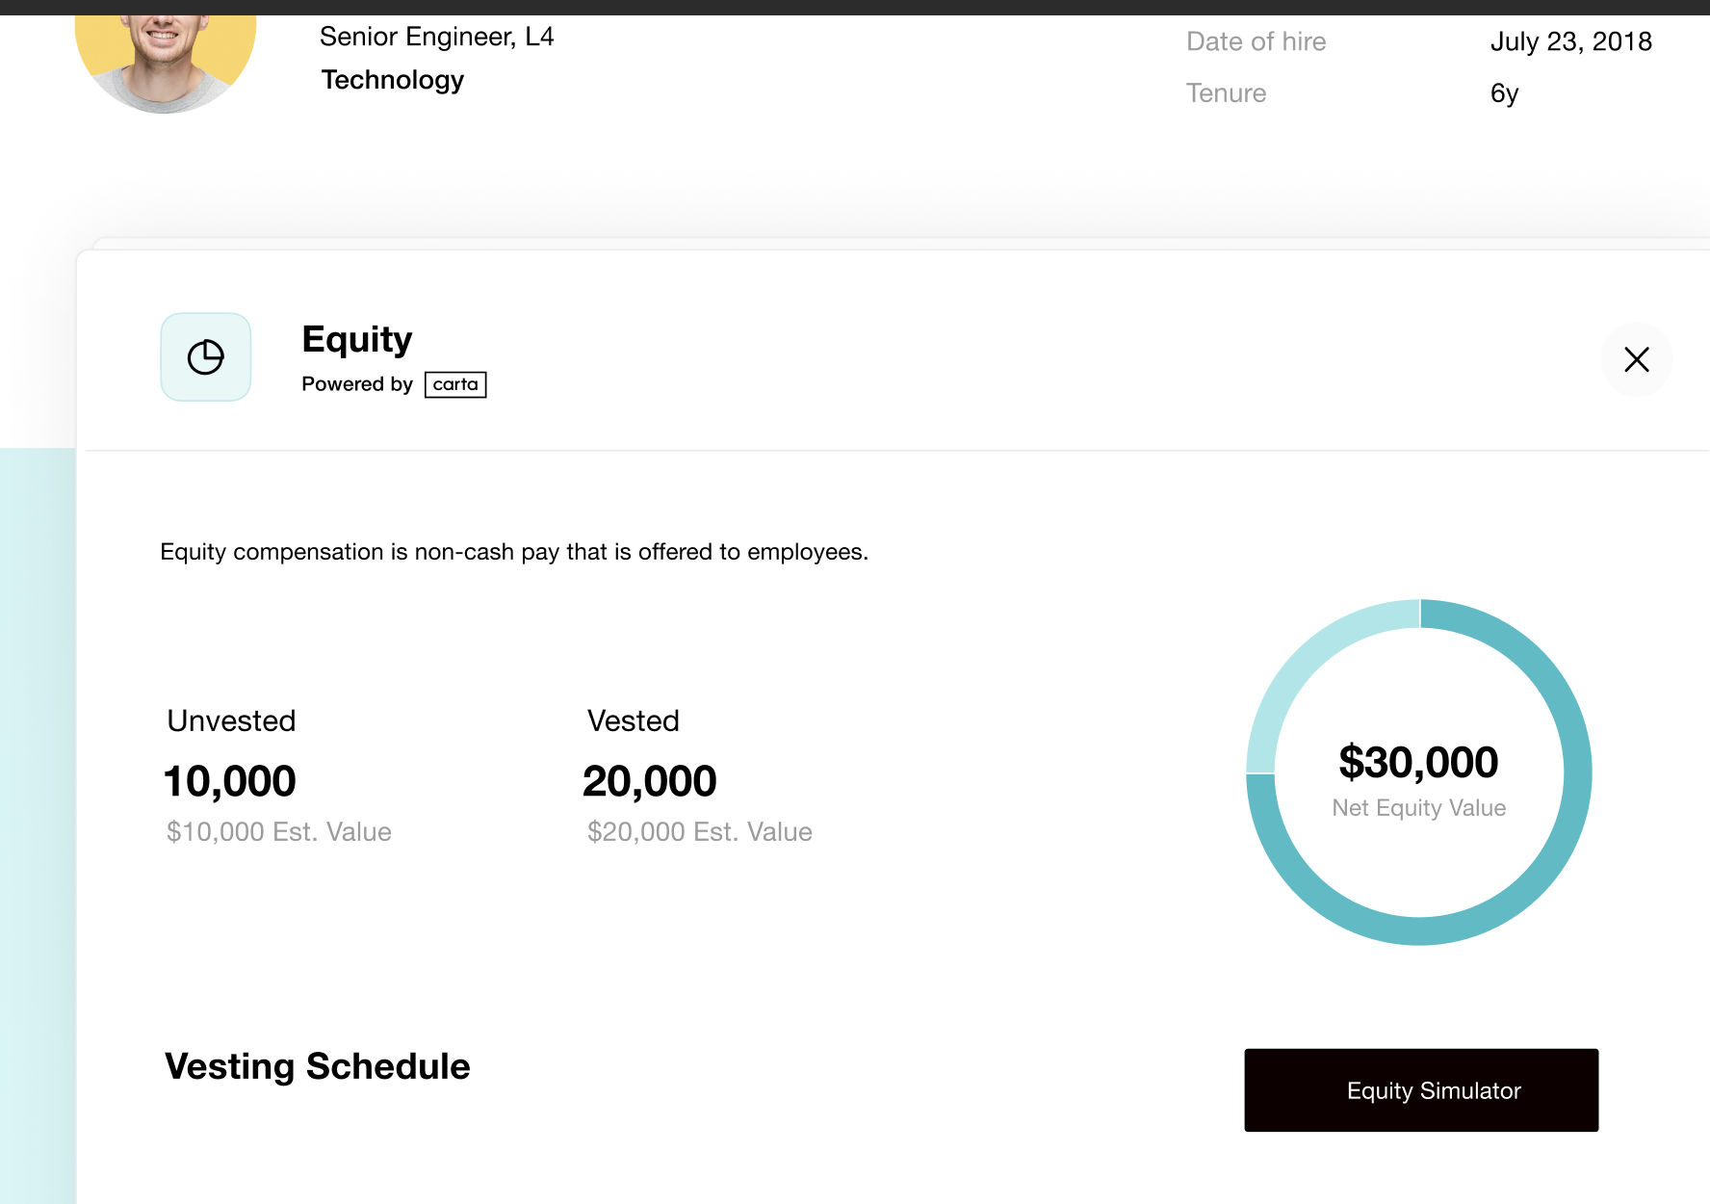Click the Date of hire field

1256,41
